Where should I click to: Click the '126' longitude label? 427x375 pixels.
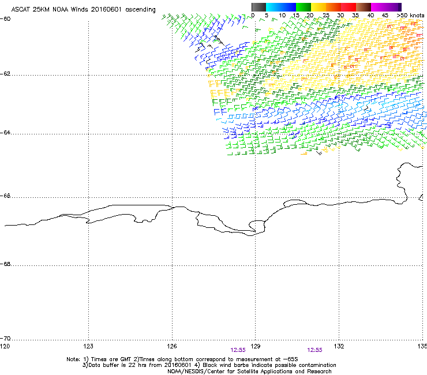172,346
